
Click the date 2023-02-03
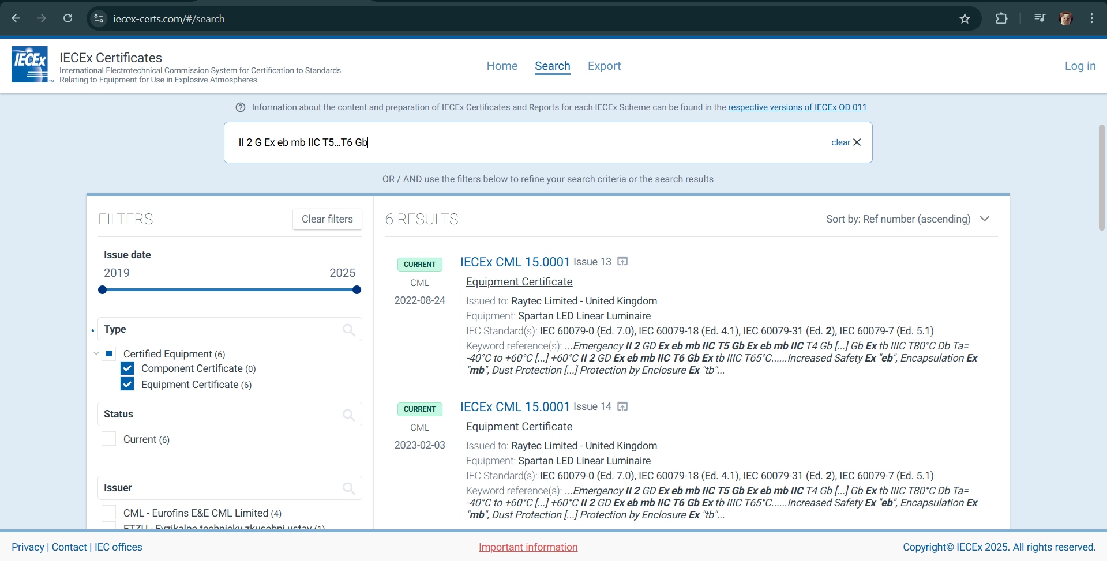(420, 445)
